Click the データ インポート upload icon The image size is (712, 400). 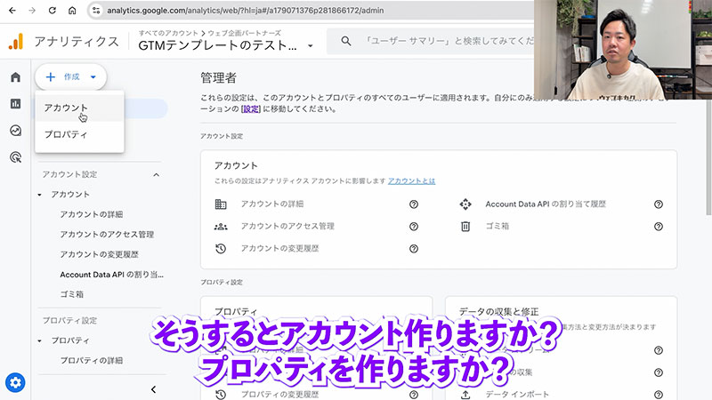pyautogui.click(x=465, y=395)
